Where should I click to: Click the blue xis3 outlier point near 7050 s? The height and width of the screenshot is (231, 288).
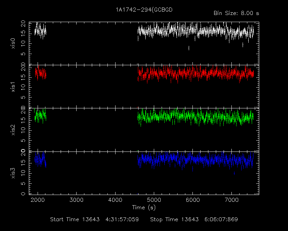point(234,173)
